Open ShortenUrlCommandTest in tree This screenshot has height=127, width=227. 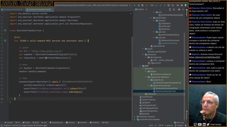pos(165,89)
